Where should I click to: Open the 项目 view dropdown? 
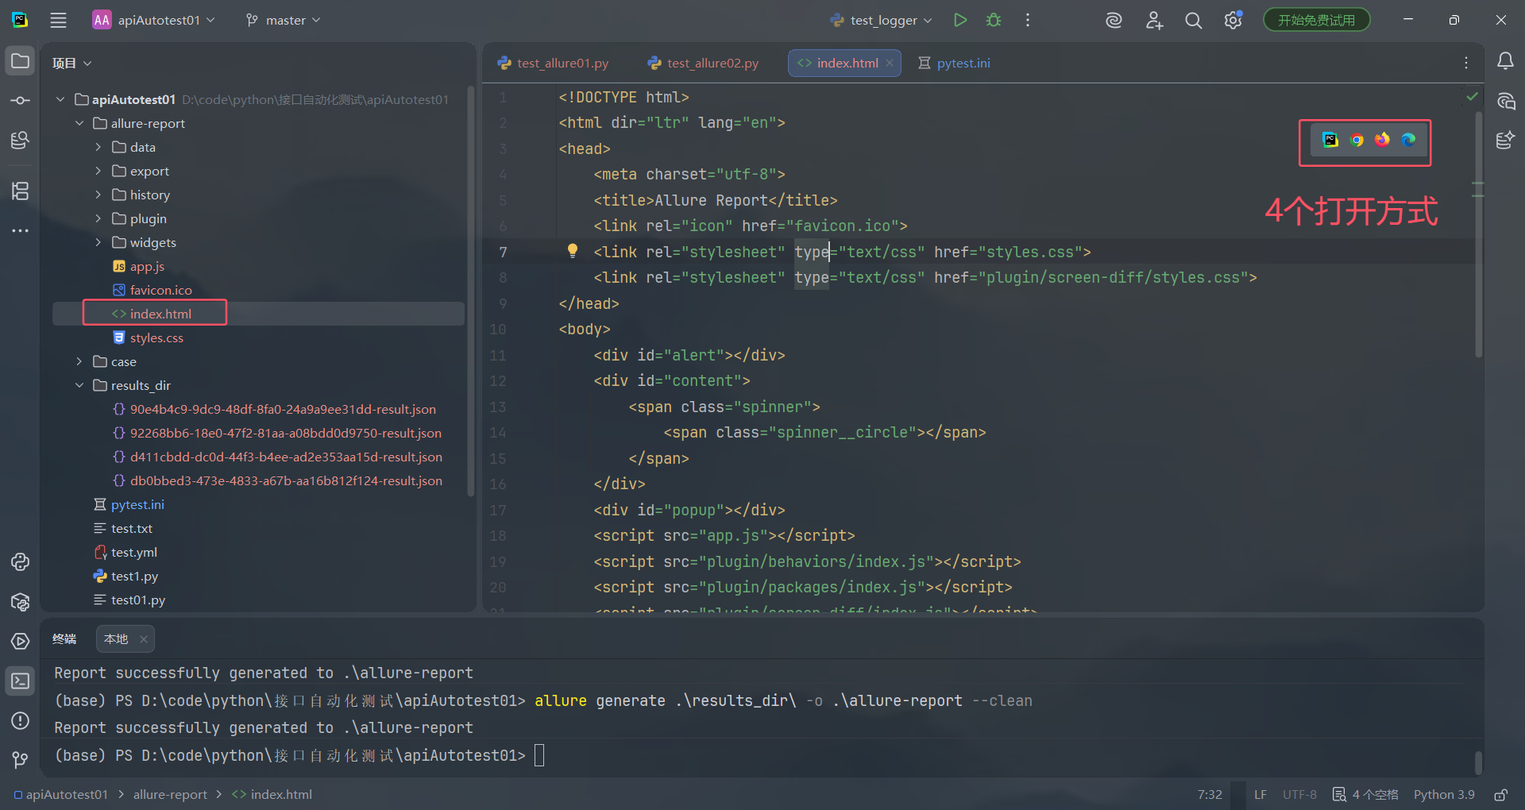[x=72, y=64]
